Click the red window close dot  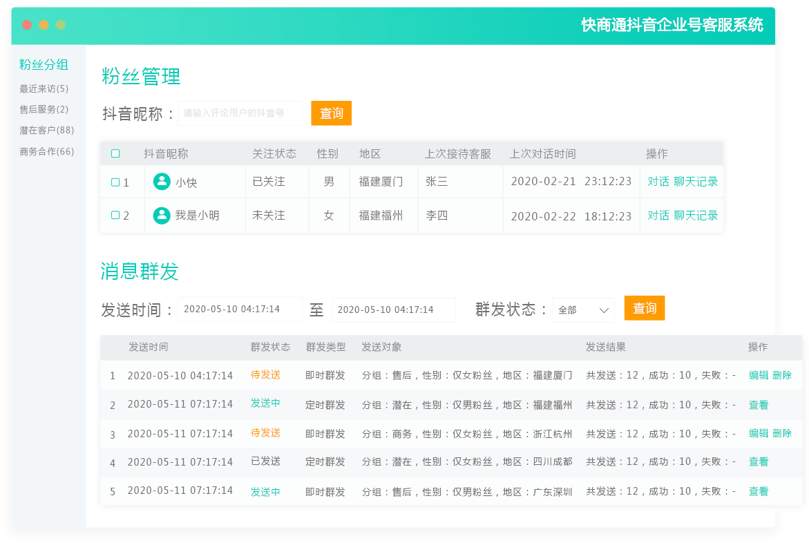tap(27, 25)
